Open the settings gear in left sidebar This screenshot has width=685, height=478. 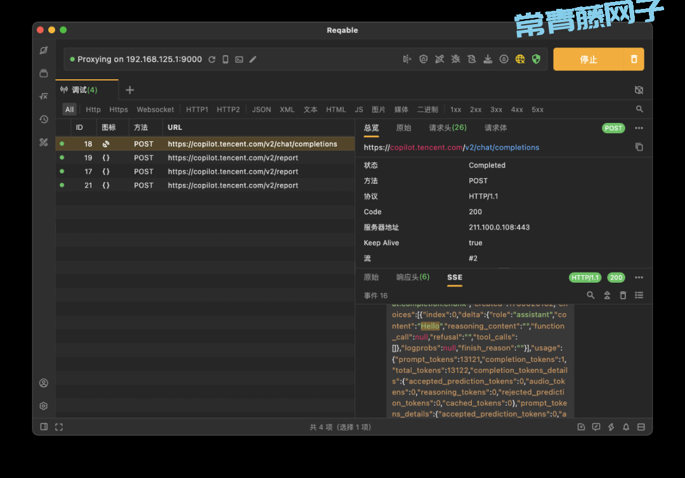44,406
